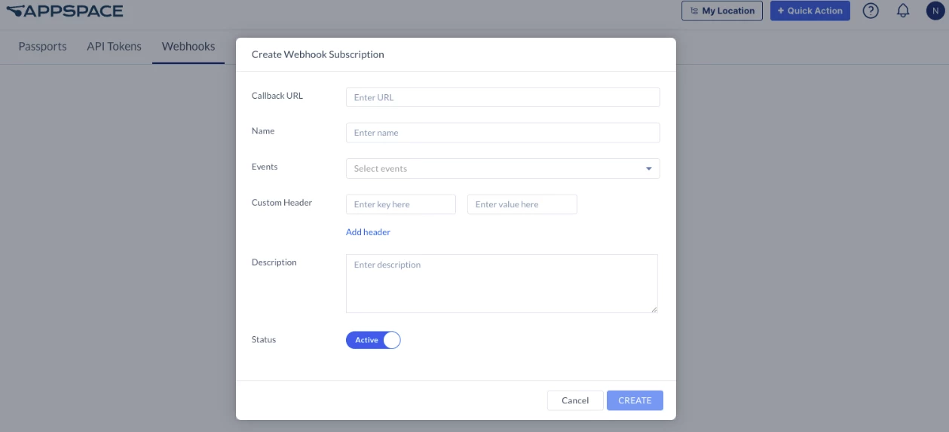949x432 pixels.
Task: Click the Appspace logo
Action: 65,11
